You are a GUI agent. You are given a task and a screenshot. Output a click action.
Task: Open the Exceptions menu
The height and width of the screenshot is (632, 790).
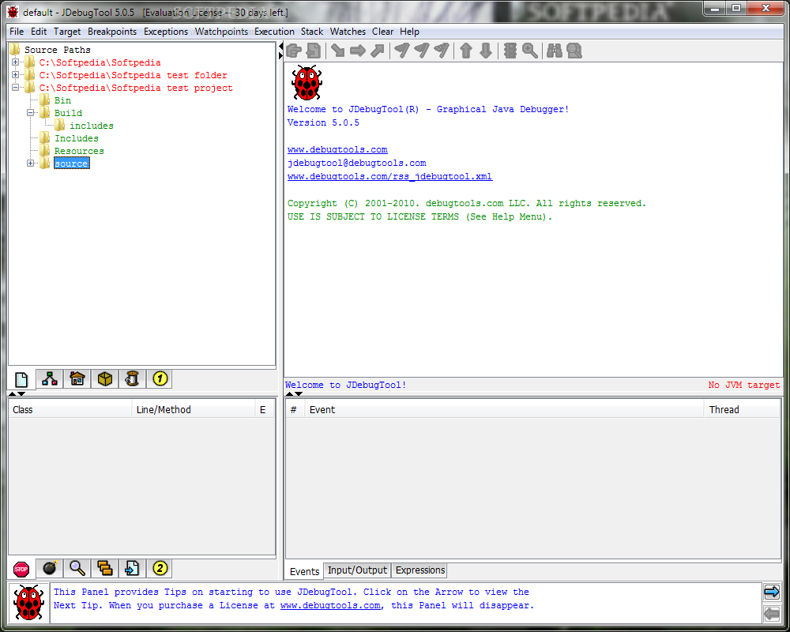[166, 32]
